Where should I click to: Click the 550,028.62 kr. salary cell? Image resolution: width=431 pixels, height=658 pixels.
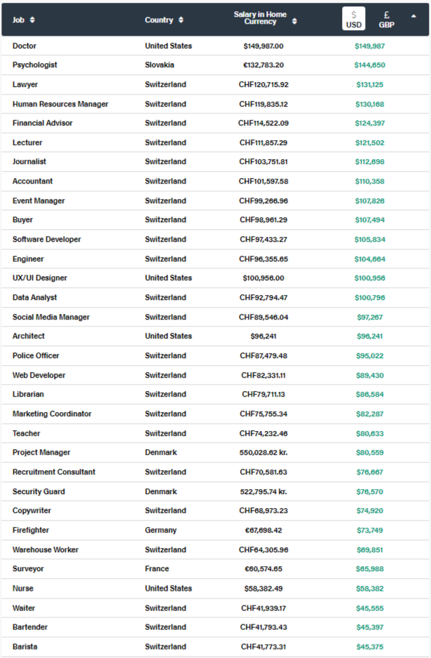tap(264, 452)
